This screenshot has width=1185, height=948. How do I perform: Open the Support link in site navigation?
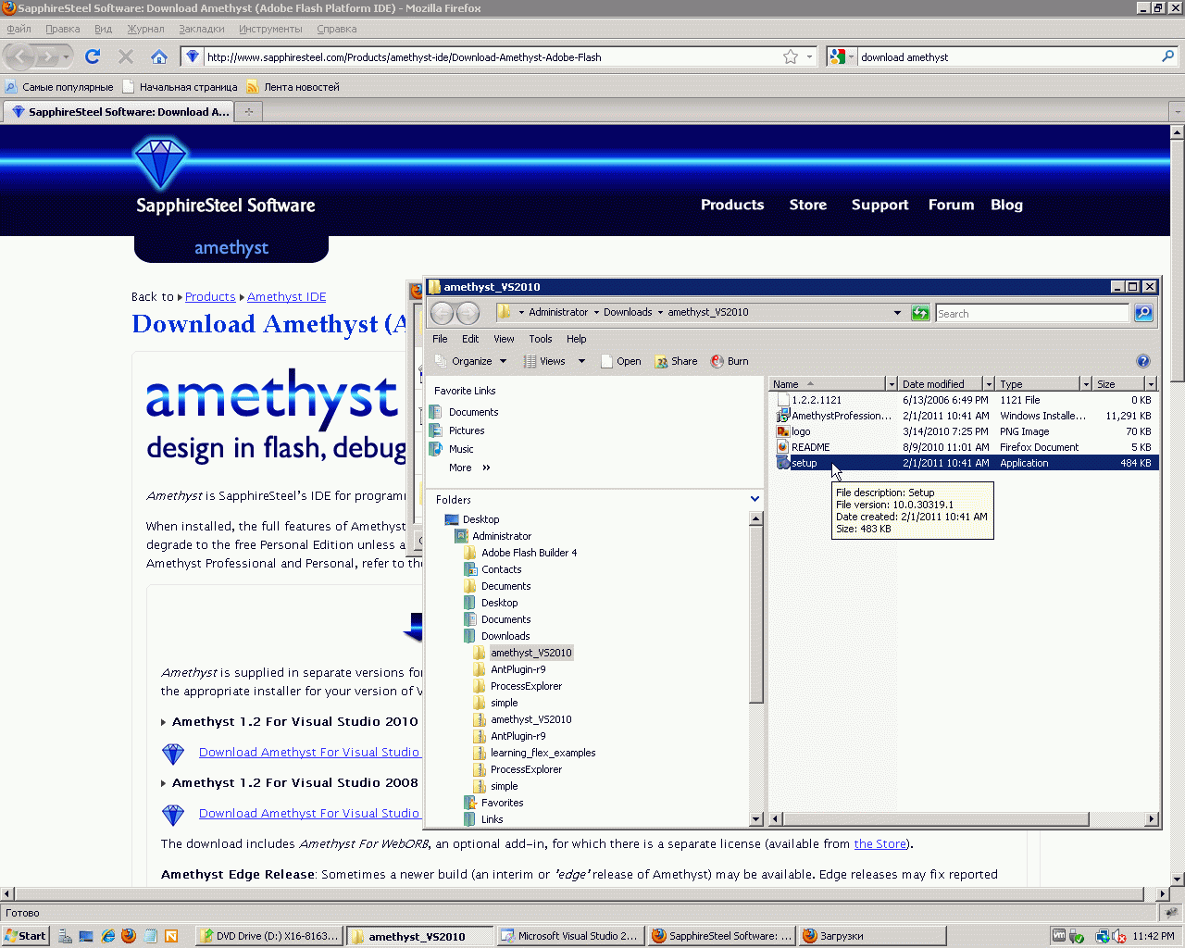[x=879, y=205]
